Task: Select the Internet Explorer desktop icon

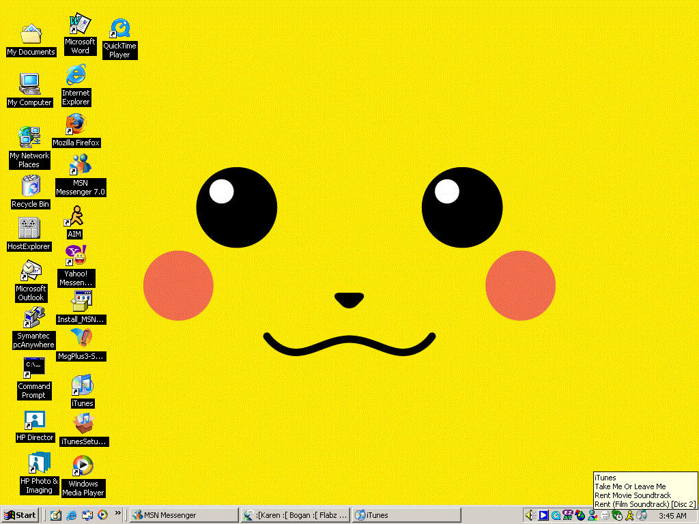Action: pyautogui.click(x=76, y=85)
